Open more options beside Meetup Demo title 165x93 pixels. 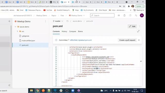pyautogui.click(x=45, y=21)
